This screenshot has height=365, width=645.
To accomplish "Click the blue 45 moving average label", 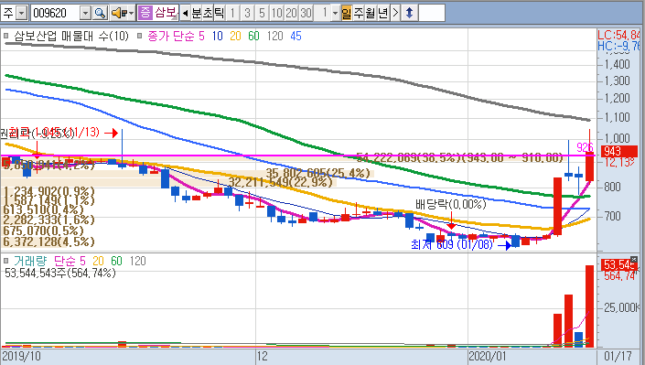I will (296, 37).
